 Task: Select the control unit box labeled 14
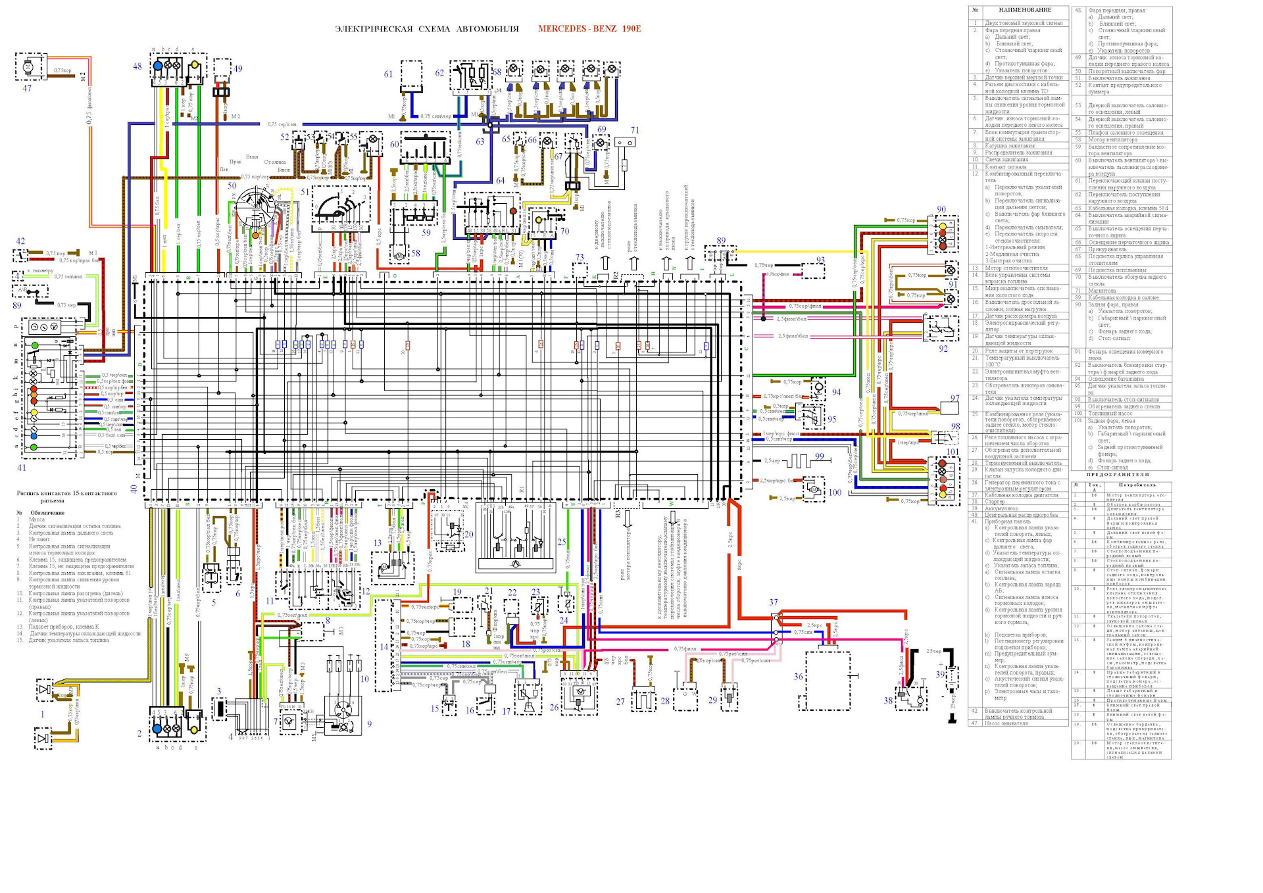[388, 644]
